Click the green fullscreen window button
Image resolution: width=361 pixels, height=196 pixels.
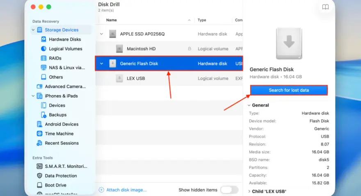(x=48, y=7)
